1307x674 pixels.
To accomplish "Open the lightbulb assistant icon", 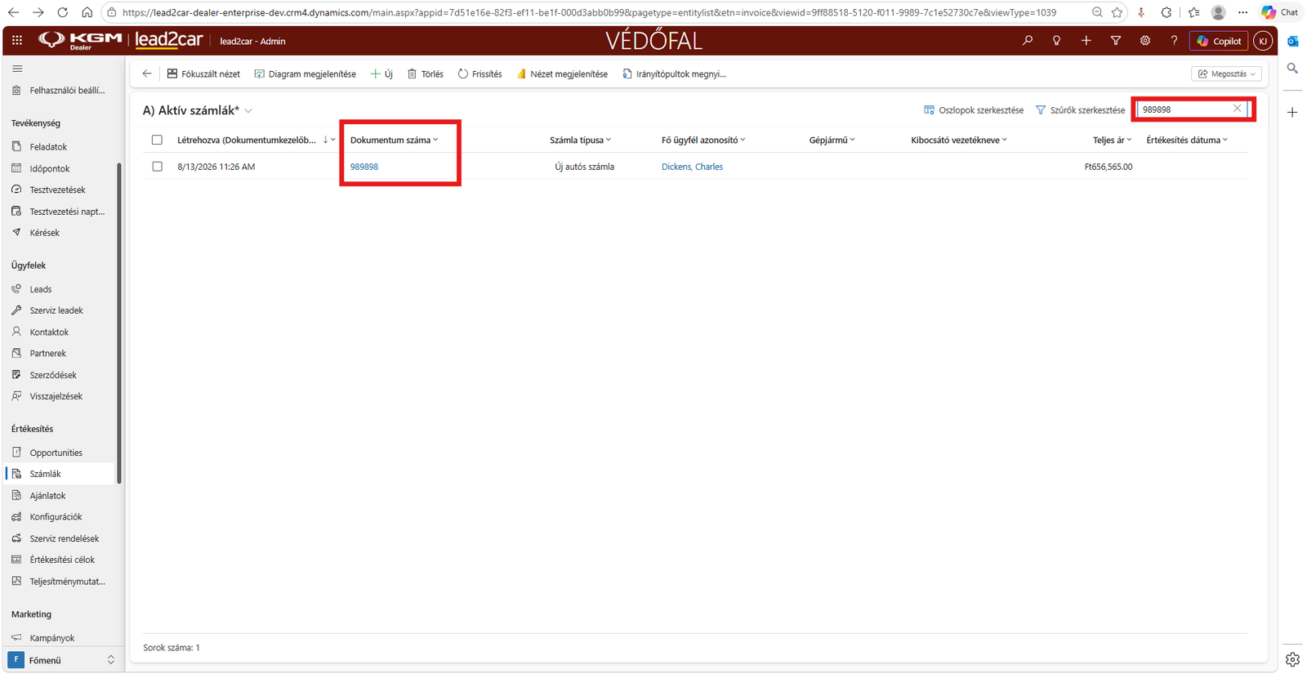I will click(1057, 40).
